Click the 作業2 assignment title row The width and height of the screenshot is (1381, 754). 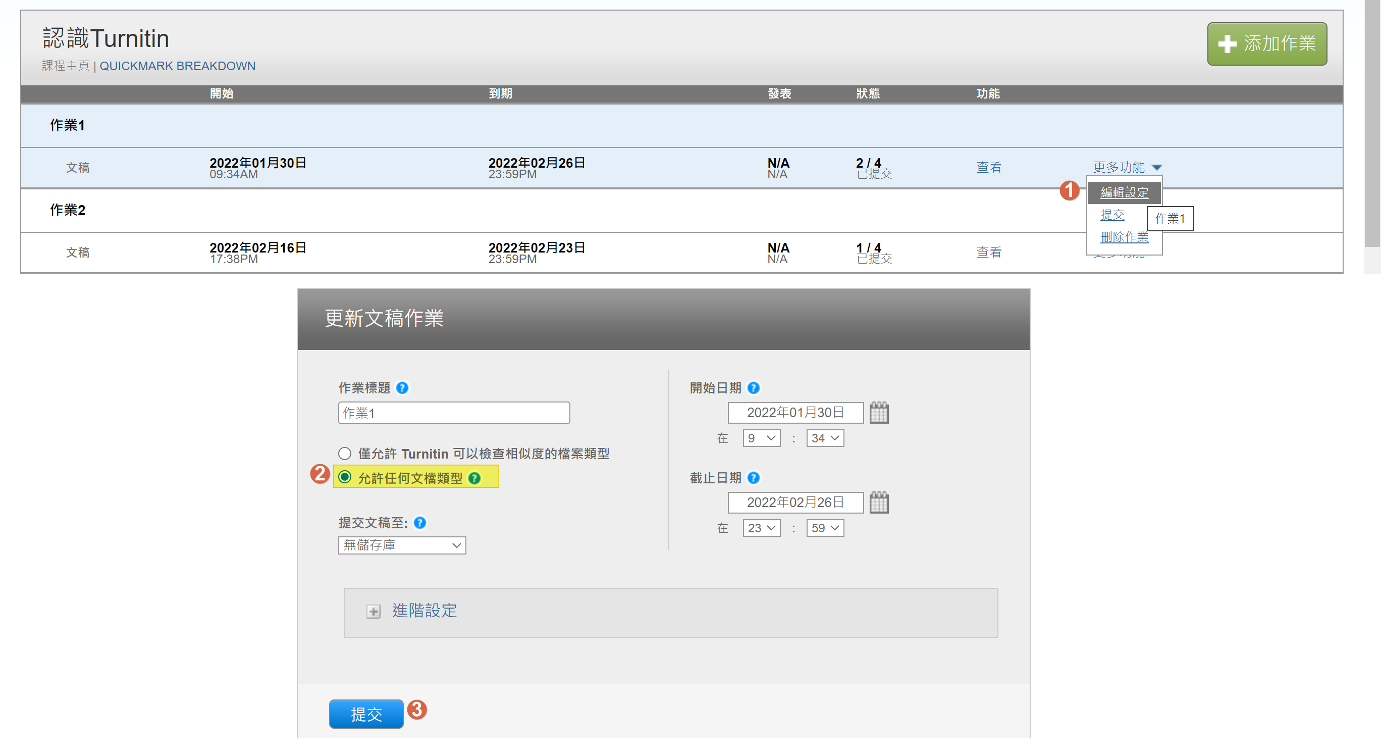click(x=681, y=210)
